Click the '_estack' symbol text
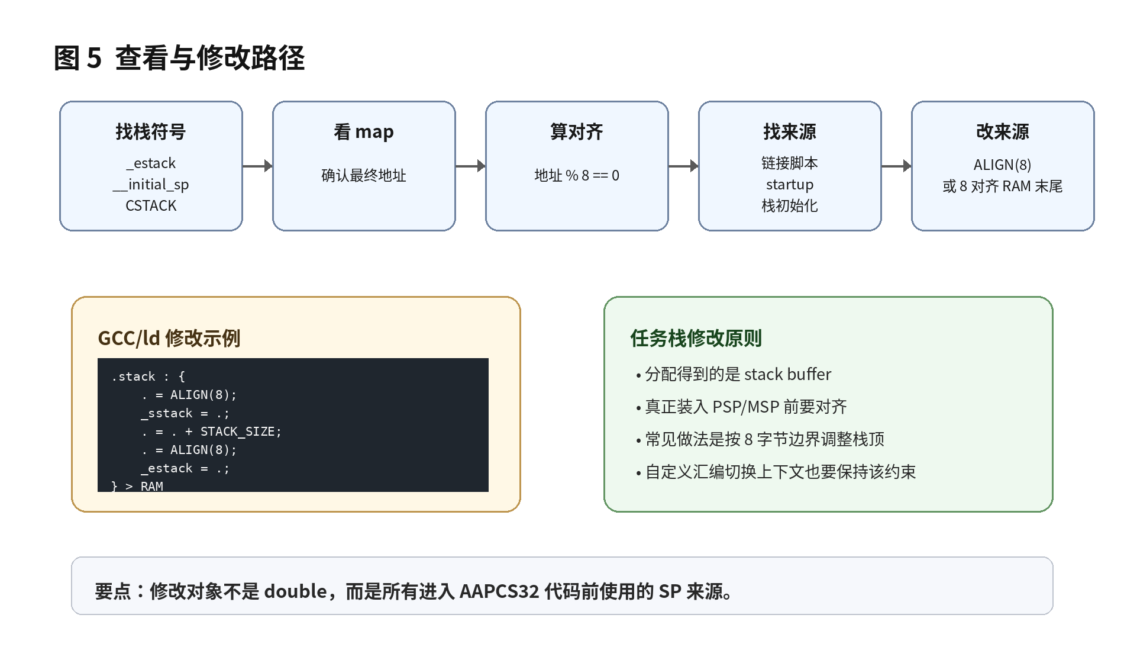Image resolution: width=1124 pixels, height=663 pixels. coord(151,163)
